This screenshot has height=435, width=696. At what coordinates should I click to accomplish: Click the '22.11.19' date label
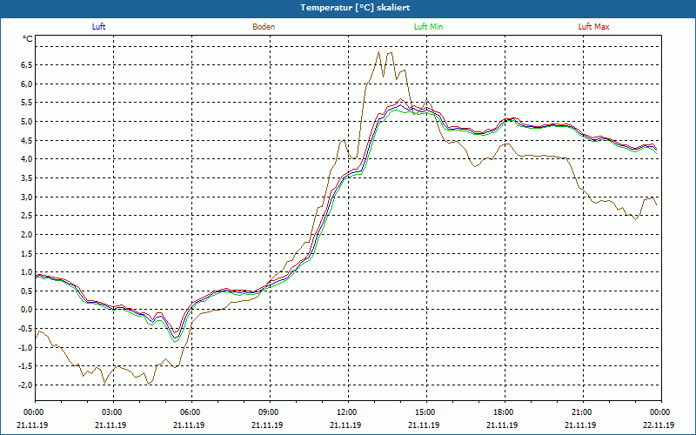click(x=659, y=425)
